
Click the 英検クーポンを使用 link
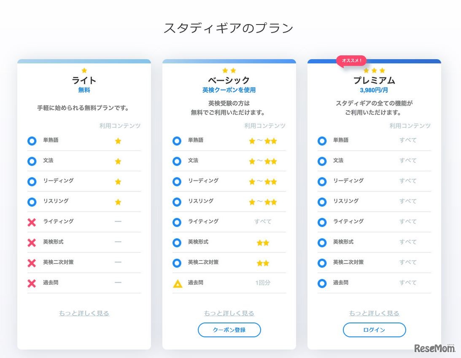(x=229, y=90)
